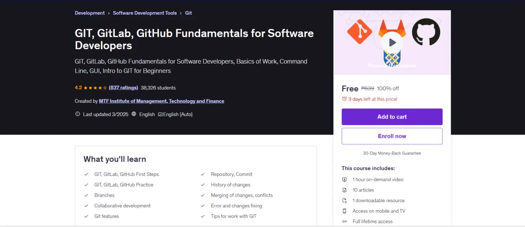Click the 4.2 rating number

pyautogui.click(x=78, y=88)
